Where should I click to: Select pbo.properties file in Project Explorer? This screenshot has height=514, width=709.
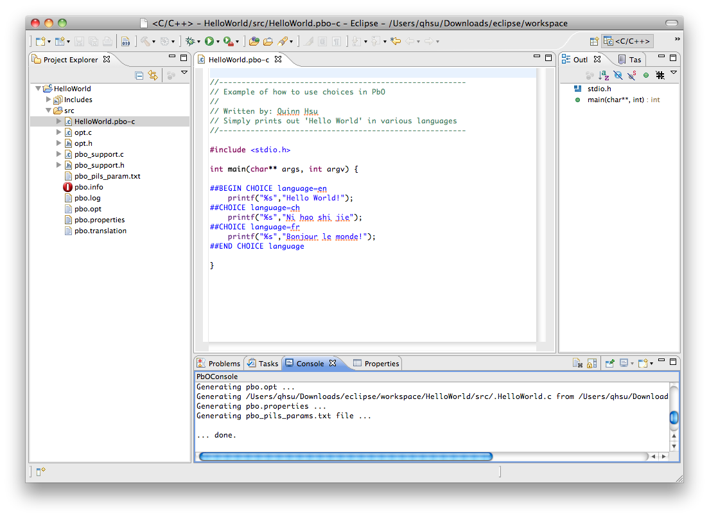pos(99,220)
